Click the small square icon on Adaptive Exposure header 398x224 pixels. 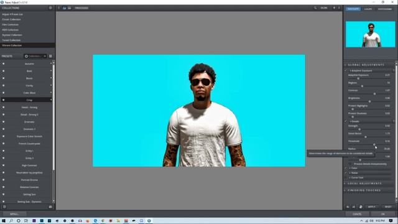394,70
